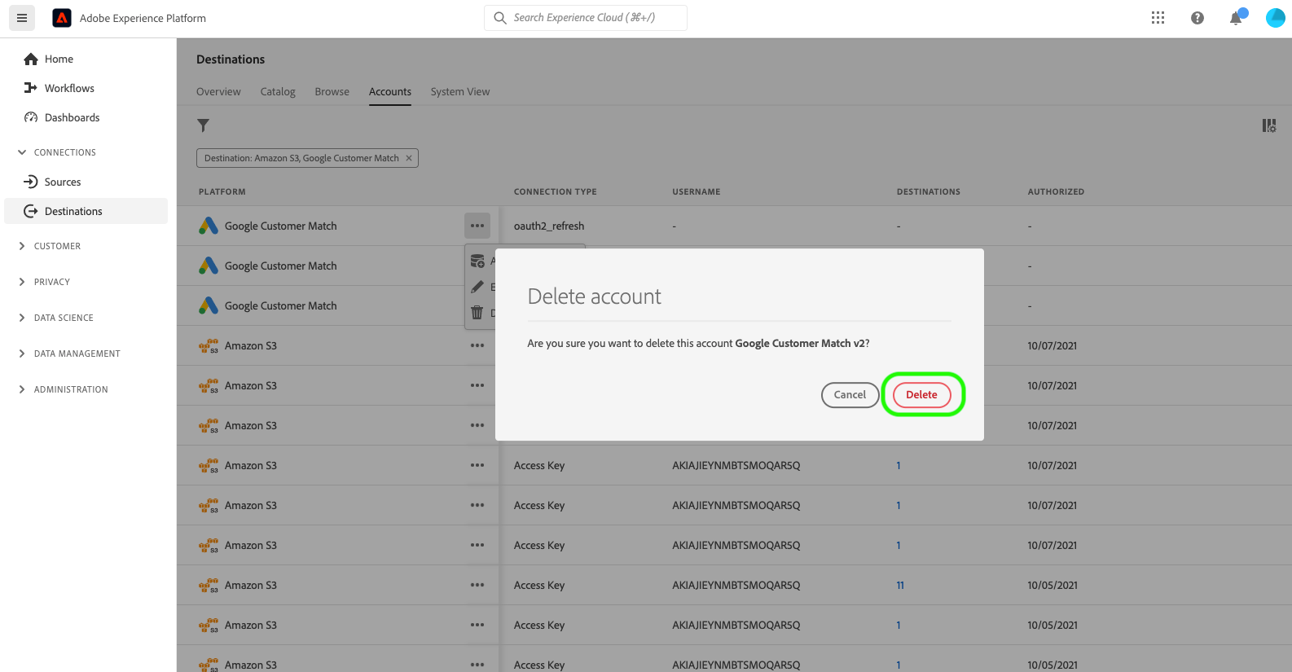The height and width of the screenshot is (672, 1292).
Task: Click the Delete account dialog title
Action: point(595,296)
